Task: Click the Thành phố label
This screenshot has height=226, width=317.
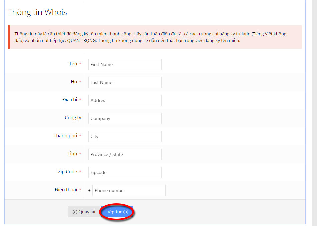Action: pos(65,136)
